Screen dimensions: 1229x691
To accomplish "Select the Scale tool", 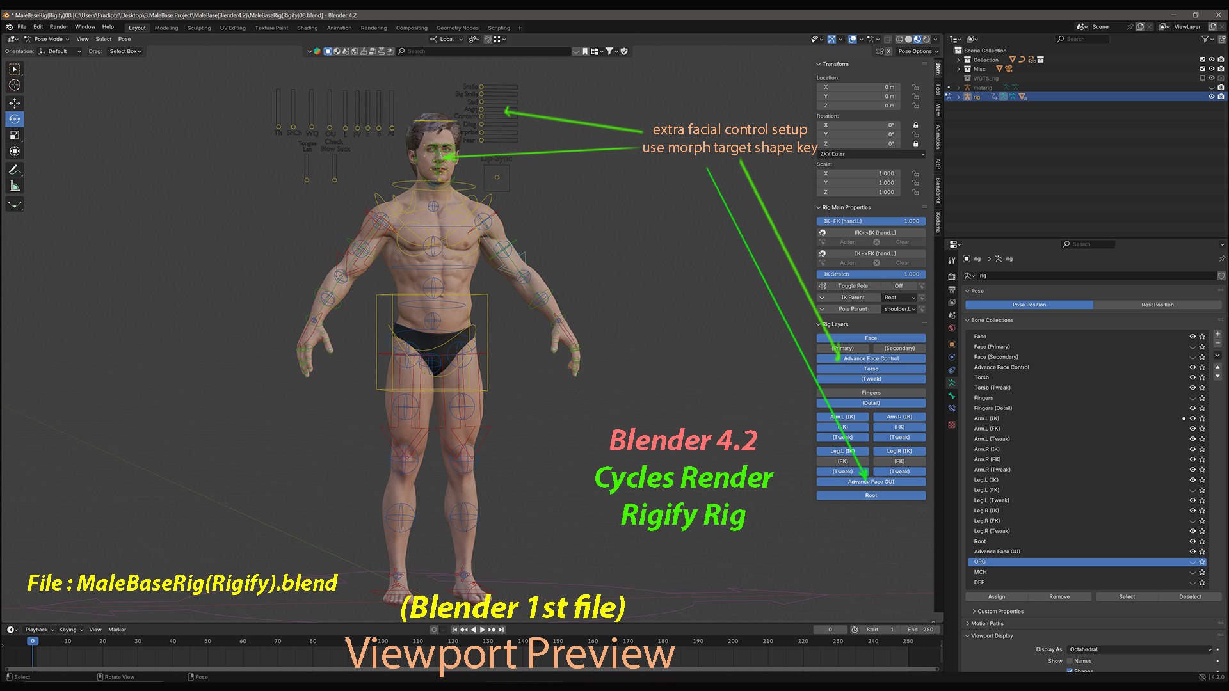I will pos(14,135).
